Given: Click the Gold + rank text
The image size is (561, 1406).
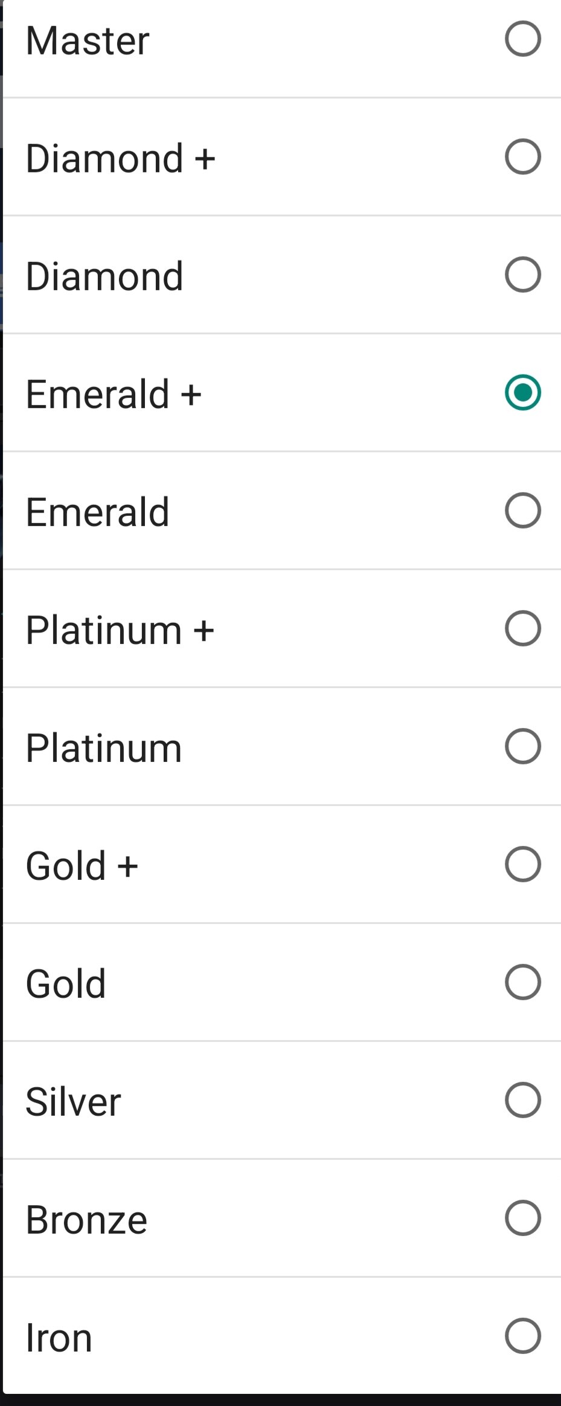Looking at the screenshot, I should [82, 866].
